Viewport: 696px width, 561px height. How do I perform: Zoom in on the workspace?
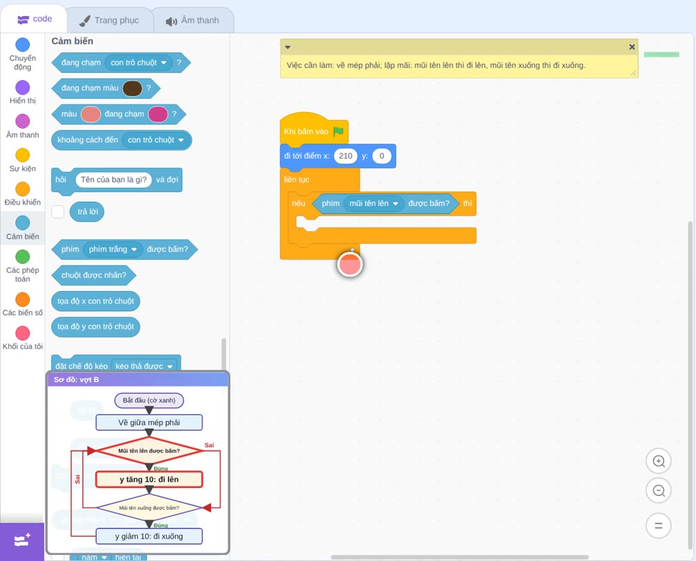click(658, 461)
